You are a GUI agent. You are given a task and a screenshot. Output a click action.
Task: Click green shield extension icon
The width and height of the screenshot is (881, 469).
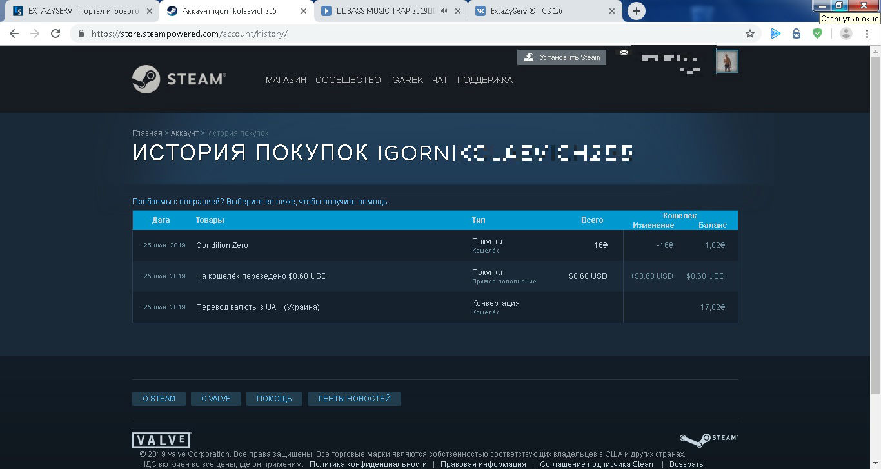[x=817, y=33]
